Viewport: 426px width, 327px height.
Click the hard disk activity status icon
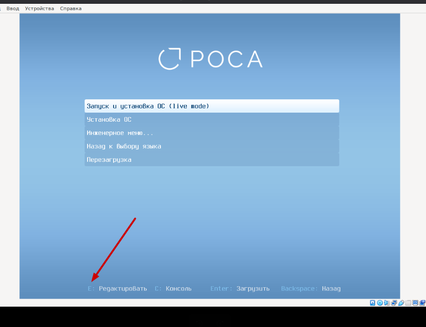point(373,303)
